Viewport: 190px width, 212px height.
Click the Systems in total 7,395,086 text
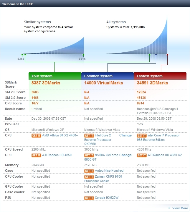pos(125,27)
